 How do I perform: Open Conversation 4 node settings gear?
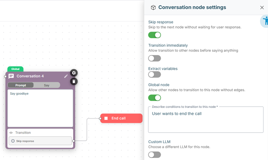coord(74,73)
